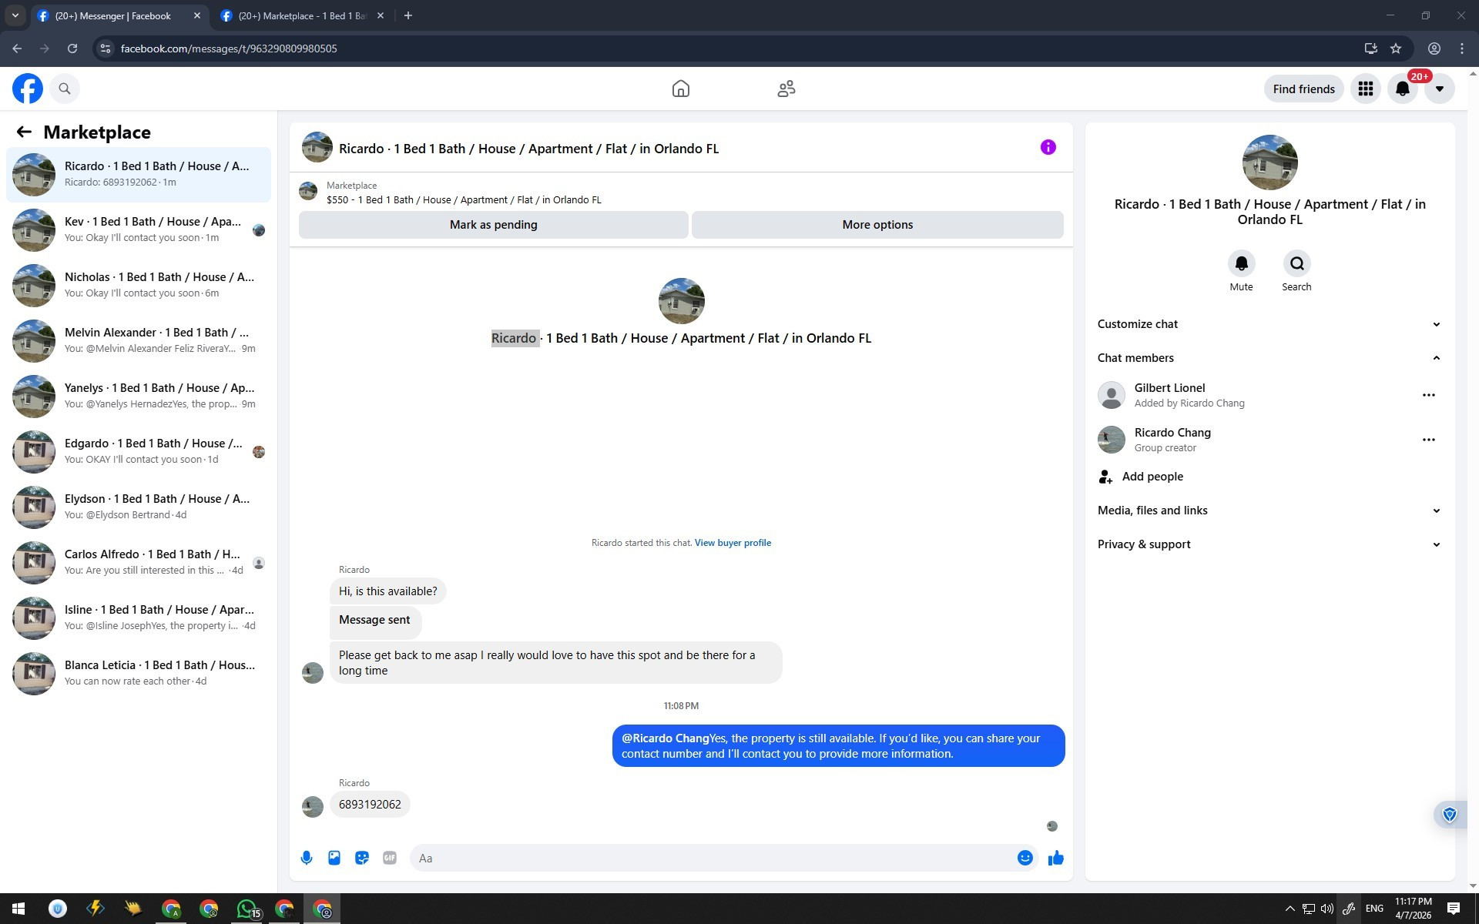The height and width of the screenshot is (924, 1479).
Task: Click the voice clip microphone icon
Action: tap(307, 858)
